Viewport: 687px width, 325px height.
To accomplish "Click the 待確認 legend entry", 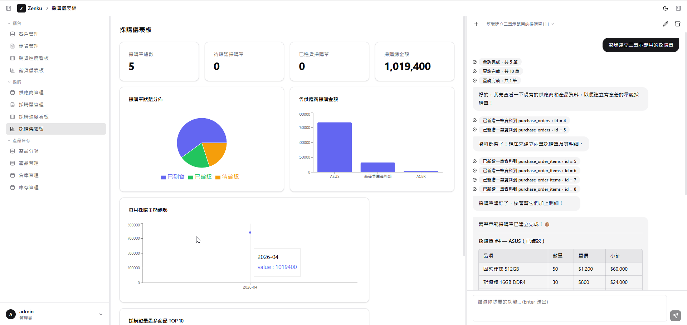I will [227, 177].
